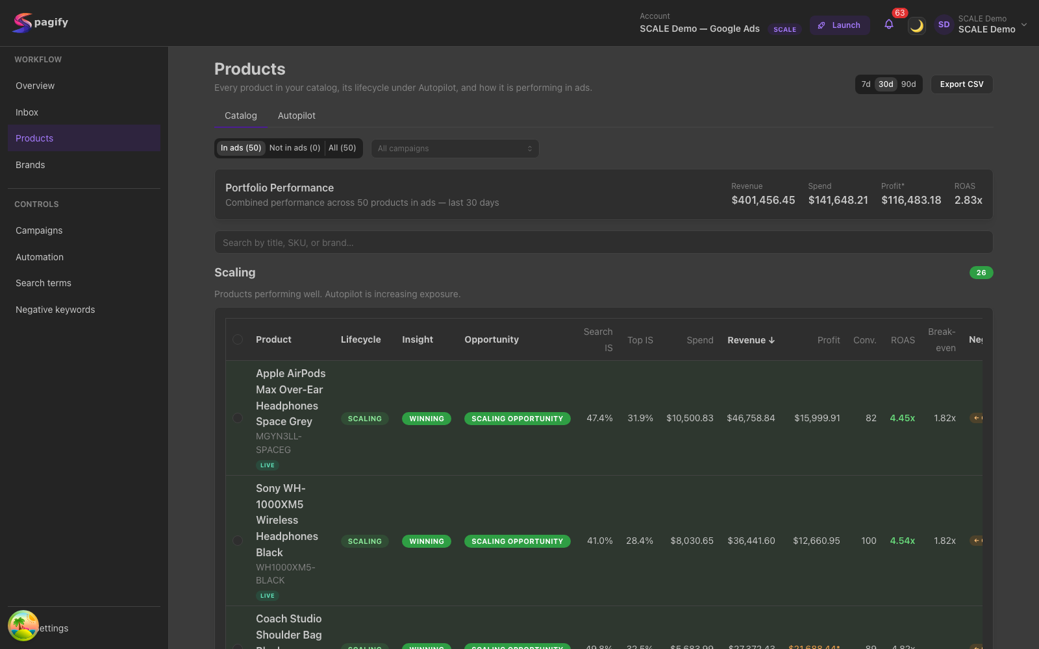The height and width of the screenshot is (649, 1039).
Task: Click the Spagify logo
Action: (40, 23)
